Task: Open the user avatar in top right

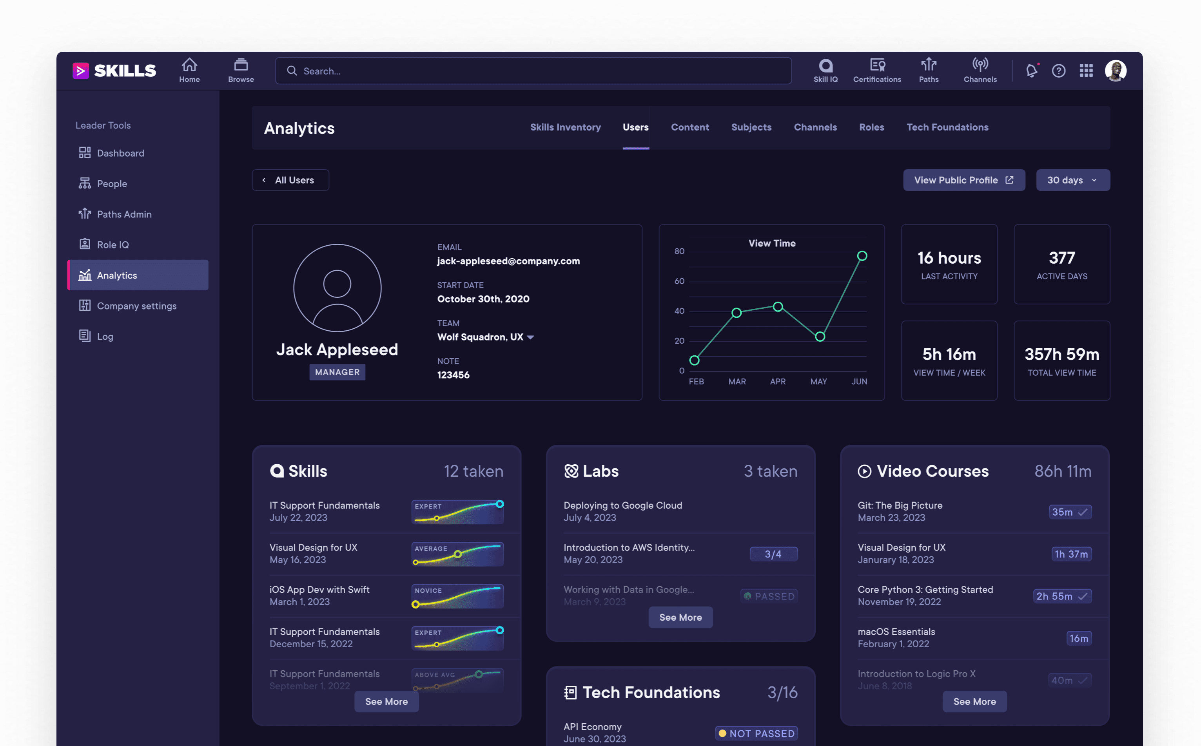Action: click(1115, 71)
